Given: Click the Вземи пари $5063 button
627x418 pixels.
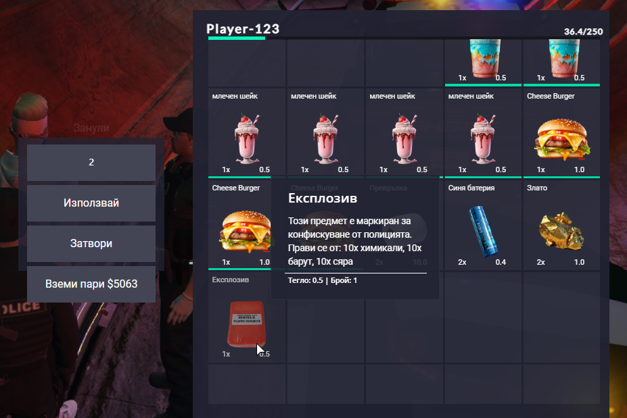Looking at the screenshot, I should pos(91,284).
